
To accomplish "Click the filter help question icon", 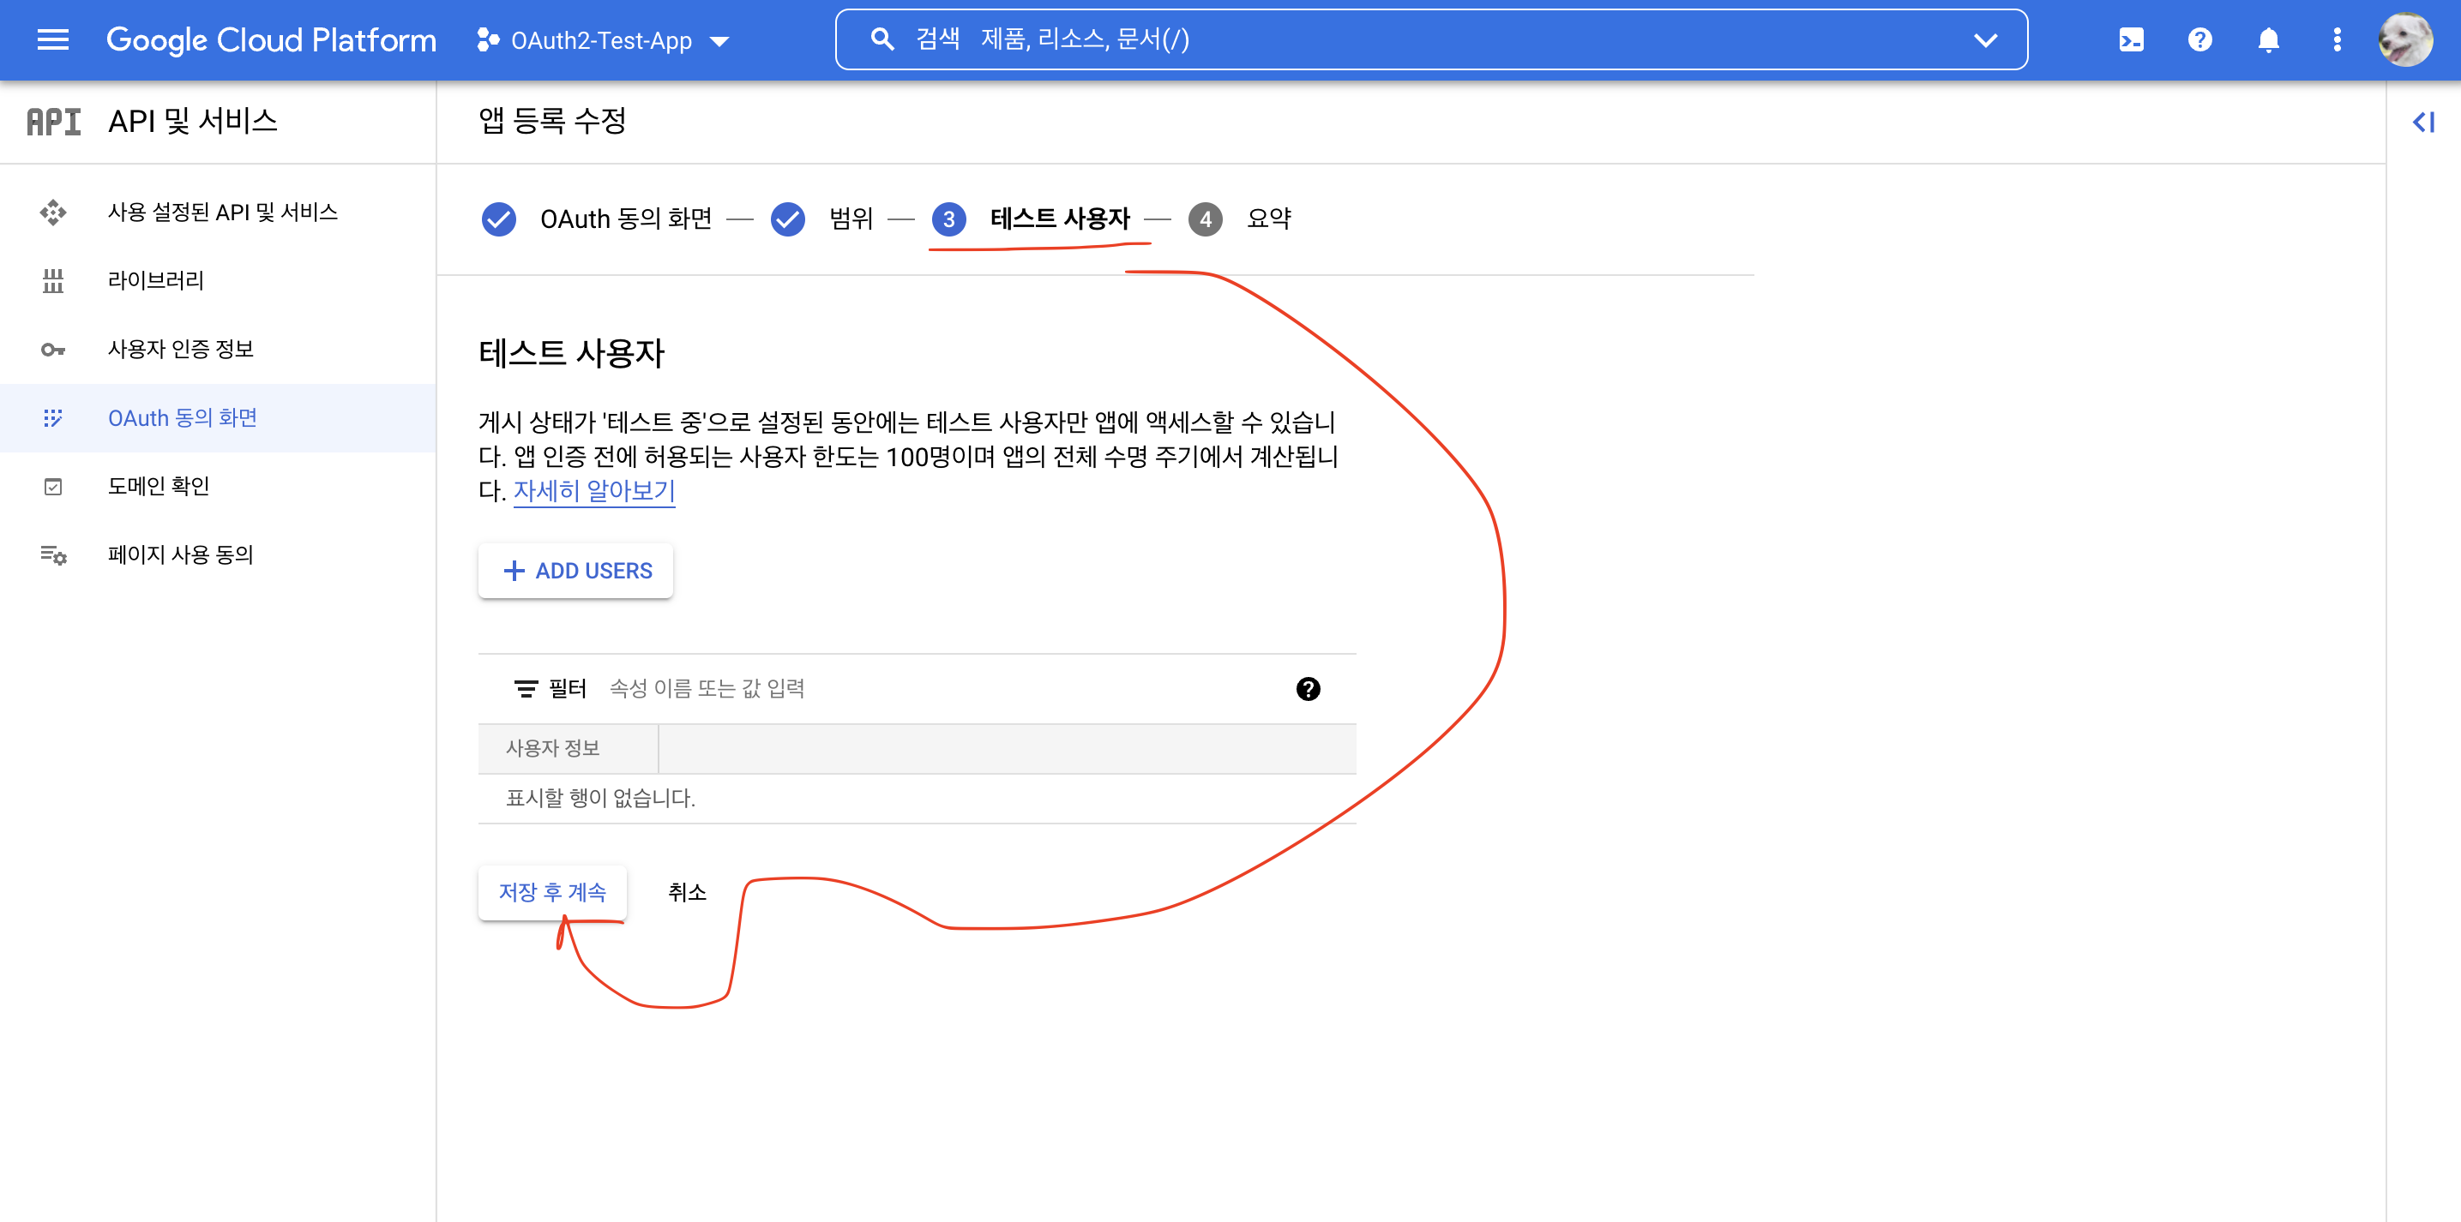I will [x=1307, y=688].
